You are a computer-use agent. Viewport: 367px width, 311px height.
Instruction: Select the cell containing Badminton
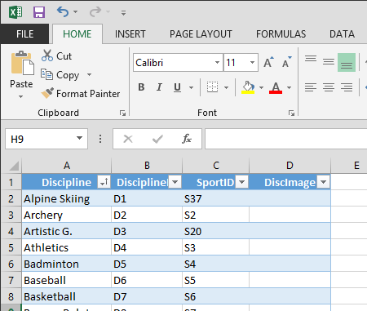coord(67,264)
